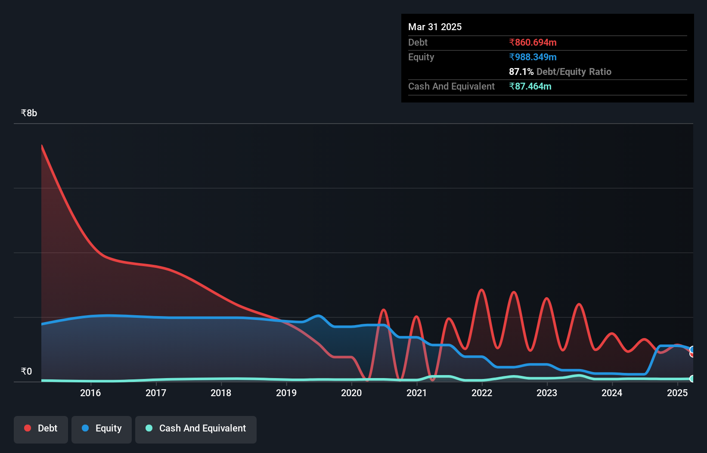Click the Equity row label in tooltip
The image size is (707, 453).
click(421, 57)
